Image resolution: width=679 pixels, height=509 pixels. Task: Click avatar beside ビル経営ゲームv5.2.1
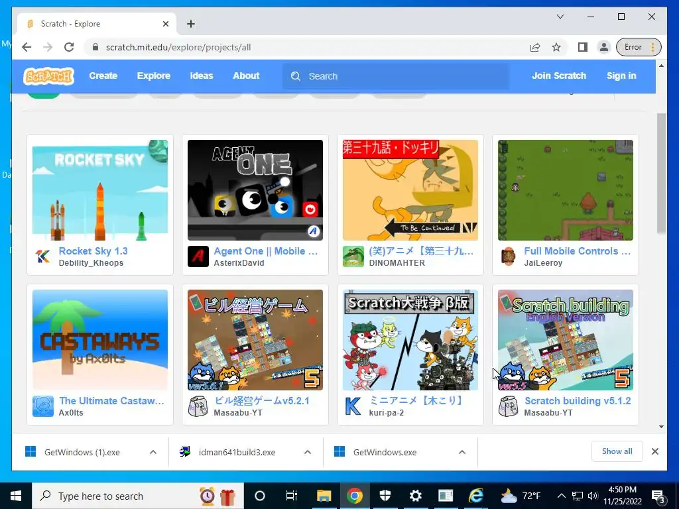click(198, 406)
